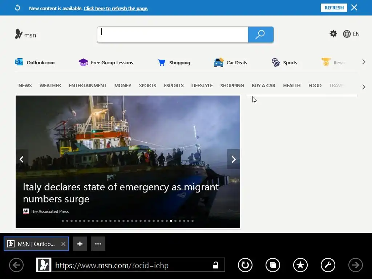This screenshot has height=279, width=372.
Task: Reload page with circular refresh button
Action: 245,265
